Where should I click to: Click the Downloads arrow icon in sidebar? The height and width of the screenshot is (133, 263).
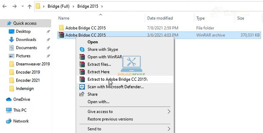click(12, 40)
